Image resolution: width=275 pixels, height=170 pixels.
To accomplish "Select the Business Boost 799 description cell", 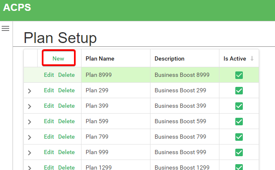I will (x=180, y=137).
